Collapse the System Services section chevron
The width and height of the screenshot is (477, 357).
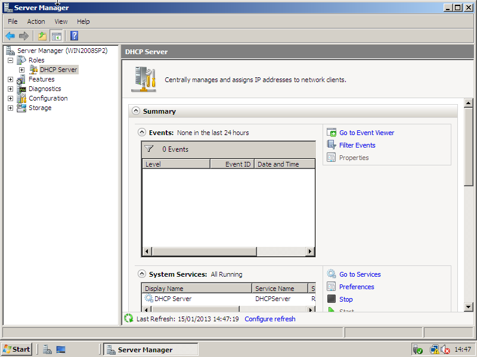(x=142, y=274)
